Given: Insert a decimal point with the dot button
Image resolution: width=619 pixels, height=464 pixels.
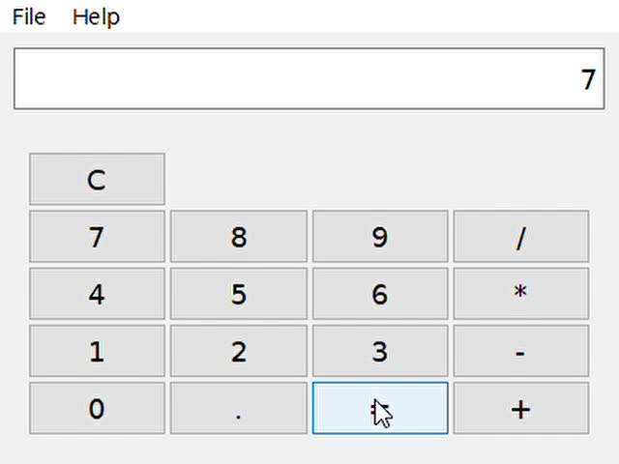Looking at the screenshot, I should pyautogui.click(x=239, y=408).
